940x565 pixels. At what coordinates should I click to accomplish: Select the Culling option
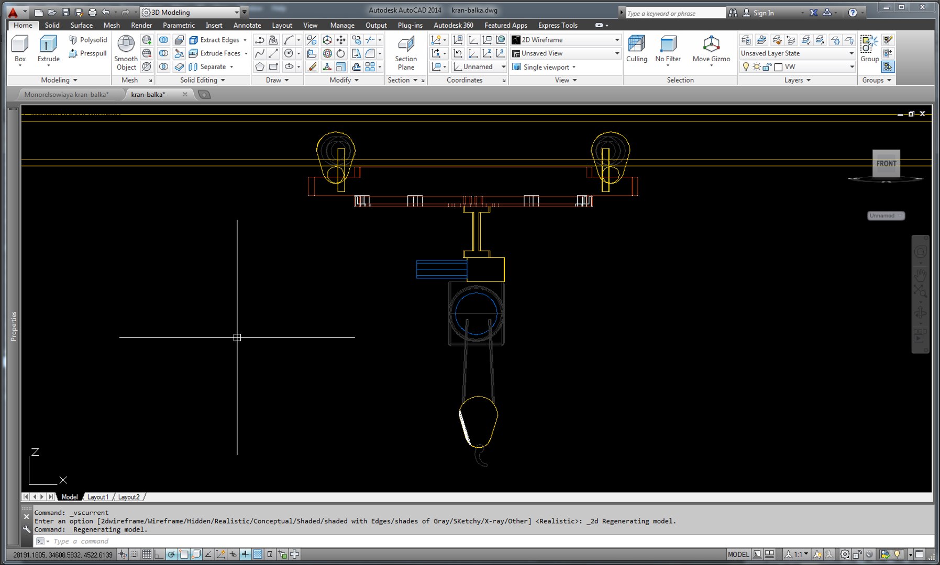pyautogui.click(x=637, y=49)
